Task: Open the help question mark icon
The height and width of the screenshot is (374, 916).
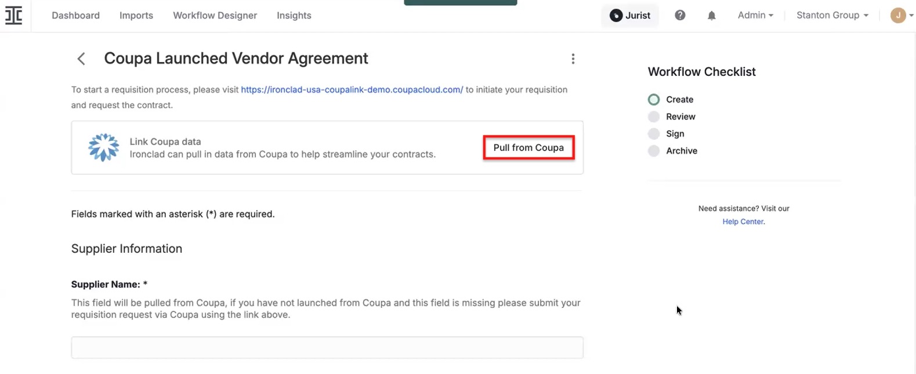Action: (680, 16)
